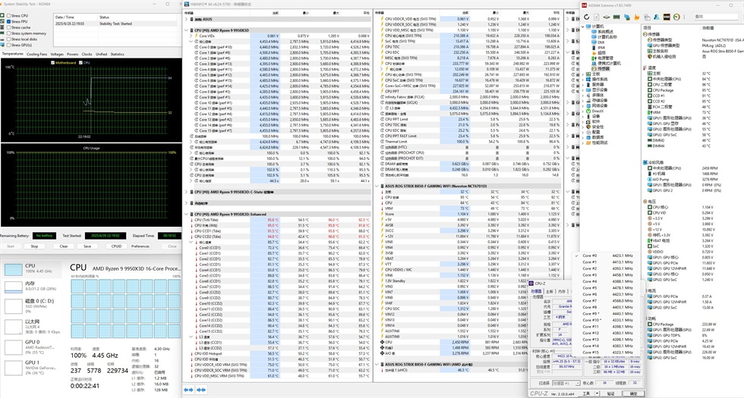
Task: Enable the Stress local disks checkbox
Action: (x=9, y=39)
